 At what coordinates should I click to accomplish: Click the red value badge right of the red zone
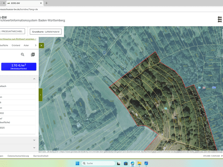point(204,88)
